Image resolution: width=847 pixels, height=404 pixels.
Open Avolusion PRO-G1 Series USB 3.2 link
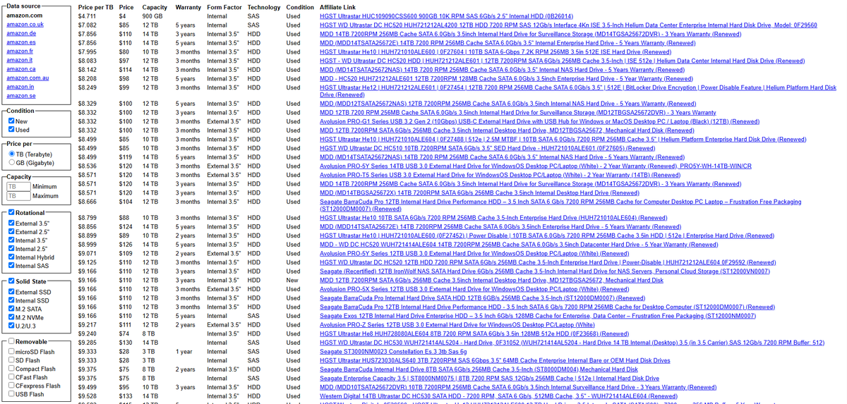[x=539, y=121]
